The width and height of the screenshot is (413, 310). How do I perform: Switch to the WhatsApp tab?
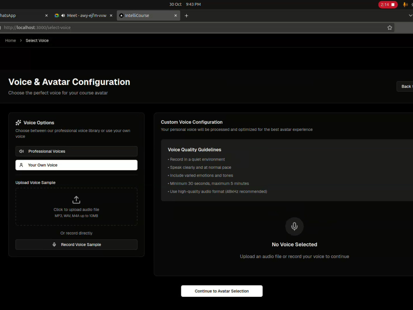point(25,16)
